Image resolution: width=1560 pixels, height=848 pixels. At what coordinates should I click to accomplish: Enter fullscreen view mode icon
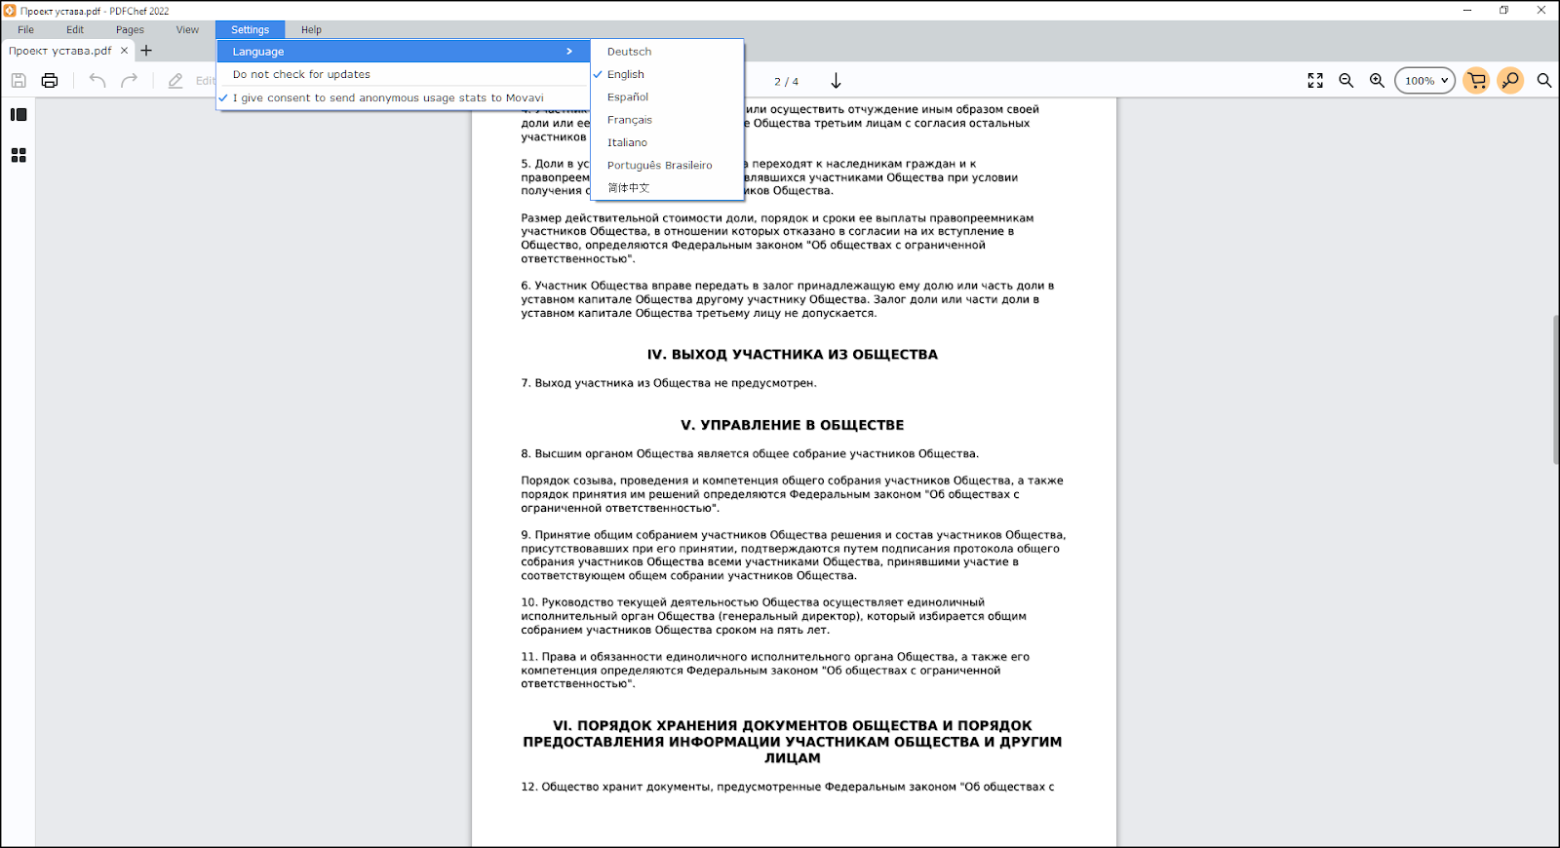coord(1315,81)
